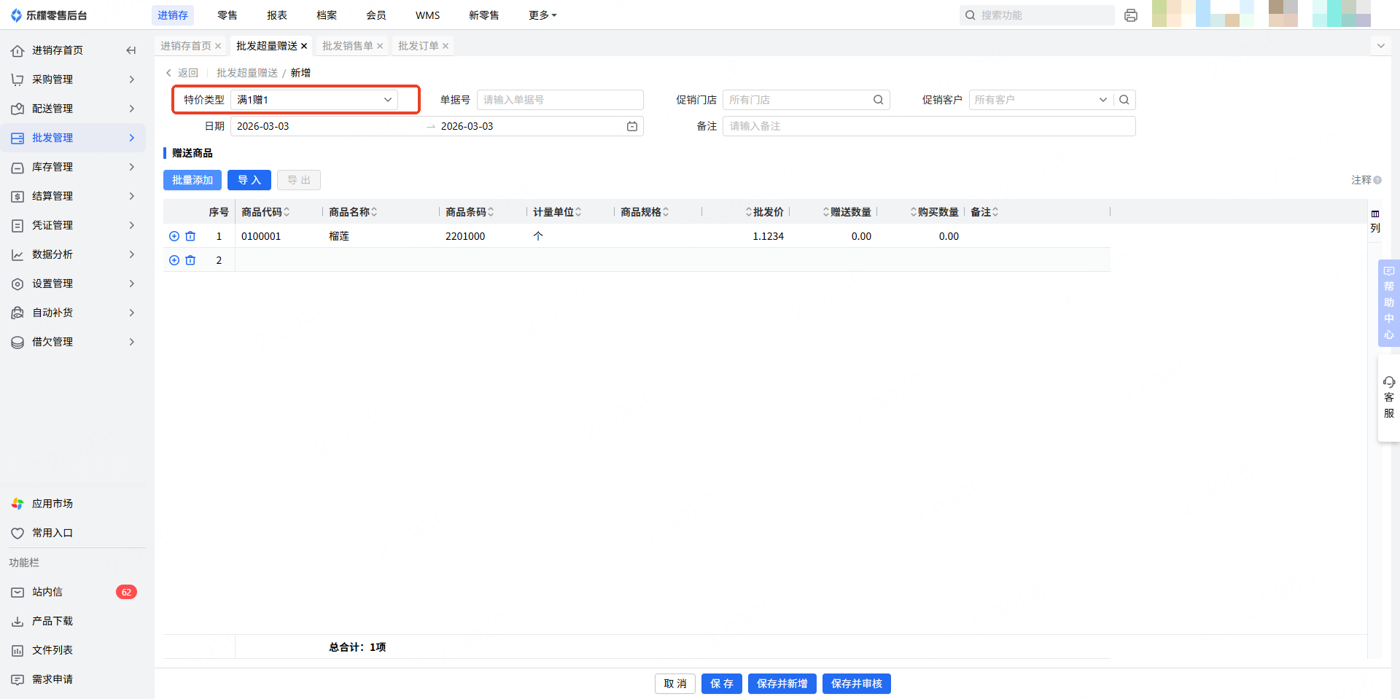The image size is (1400, 699).
Task: Click 返回 back link
Action: point(182,73)
